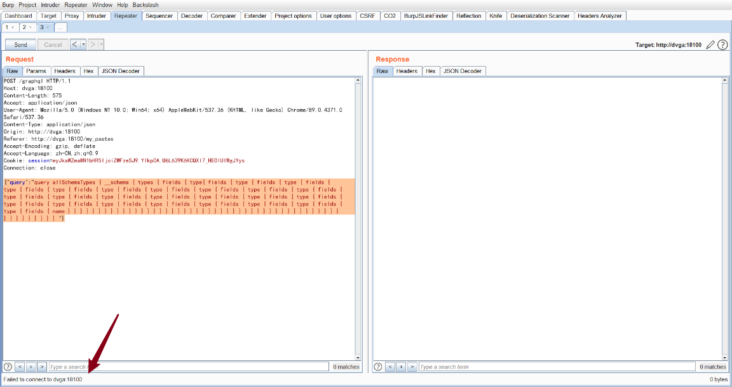Close Repeater tab 1

(x=13, y=27)
